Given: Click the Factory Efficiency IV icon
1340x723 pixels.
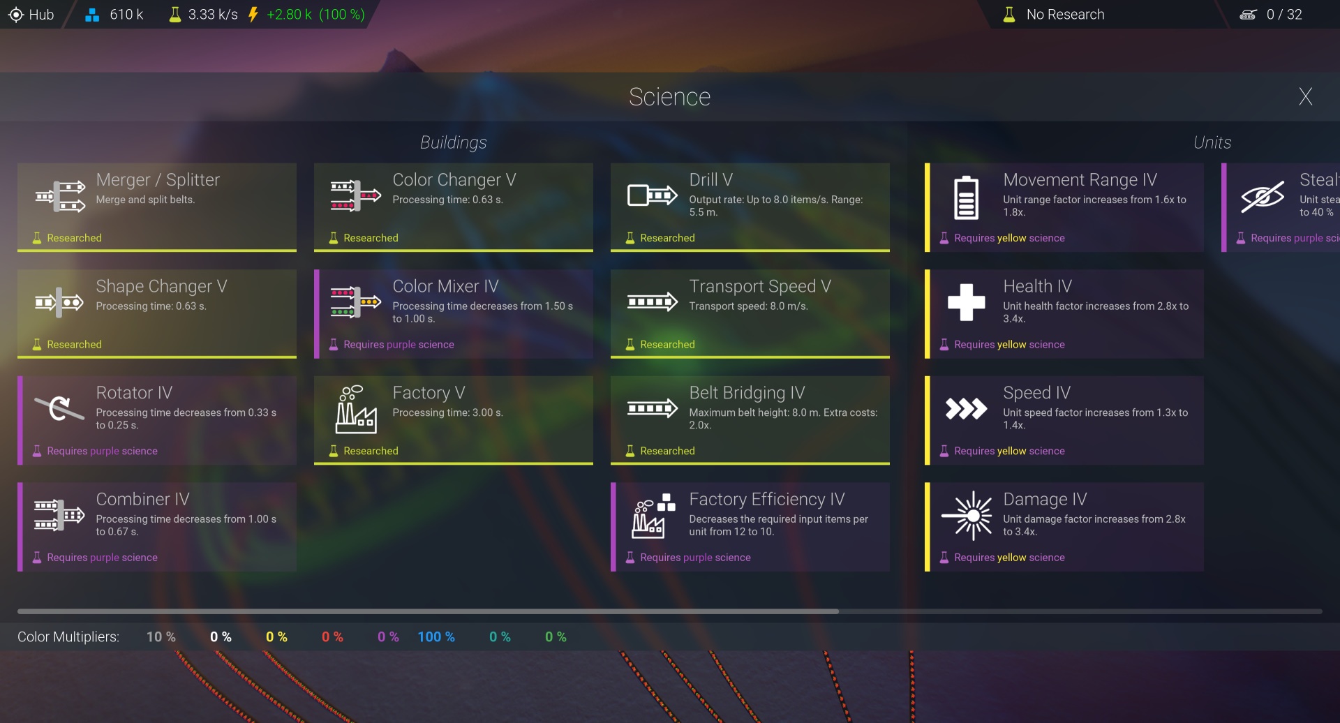Looking at the screenshot, I should [x=653, y=516].
